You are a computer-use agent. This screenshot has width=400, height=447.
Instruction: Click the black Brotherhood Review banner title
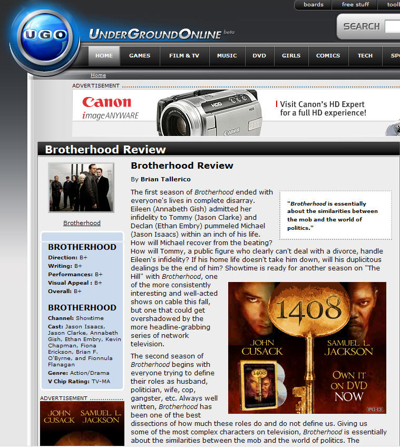tap(105, 150)
